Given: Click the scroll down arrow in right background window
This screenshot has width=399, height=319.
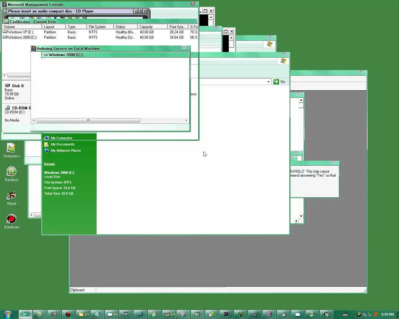Looking at the screenshot, I should click(301, 216).
